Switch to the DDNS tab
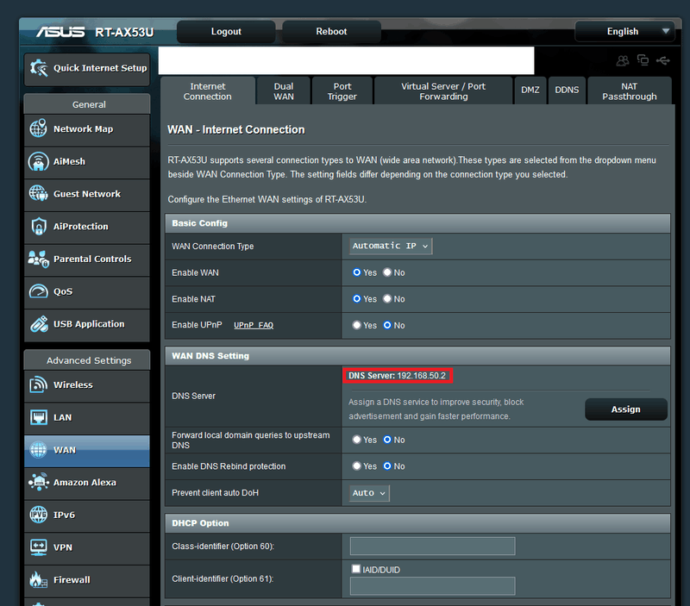Screen dimensions: 690x606 567,91
